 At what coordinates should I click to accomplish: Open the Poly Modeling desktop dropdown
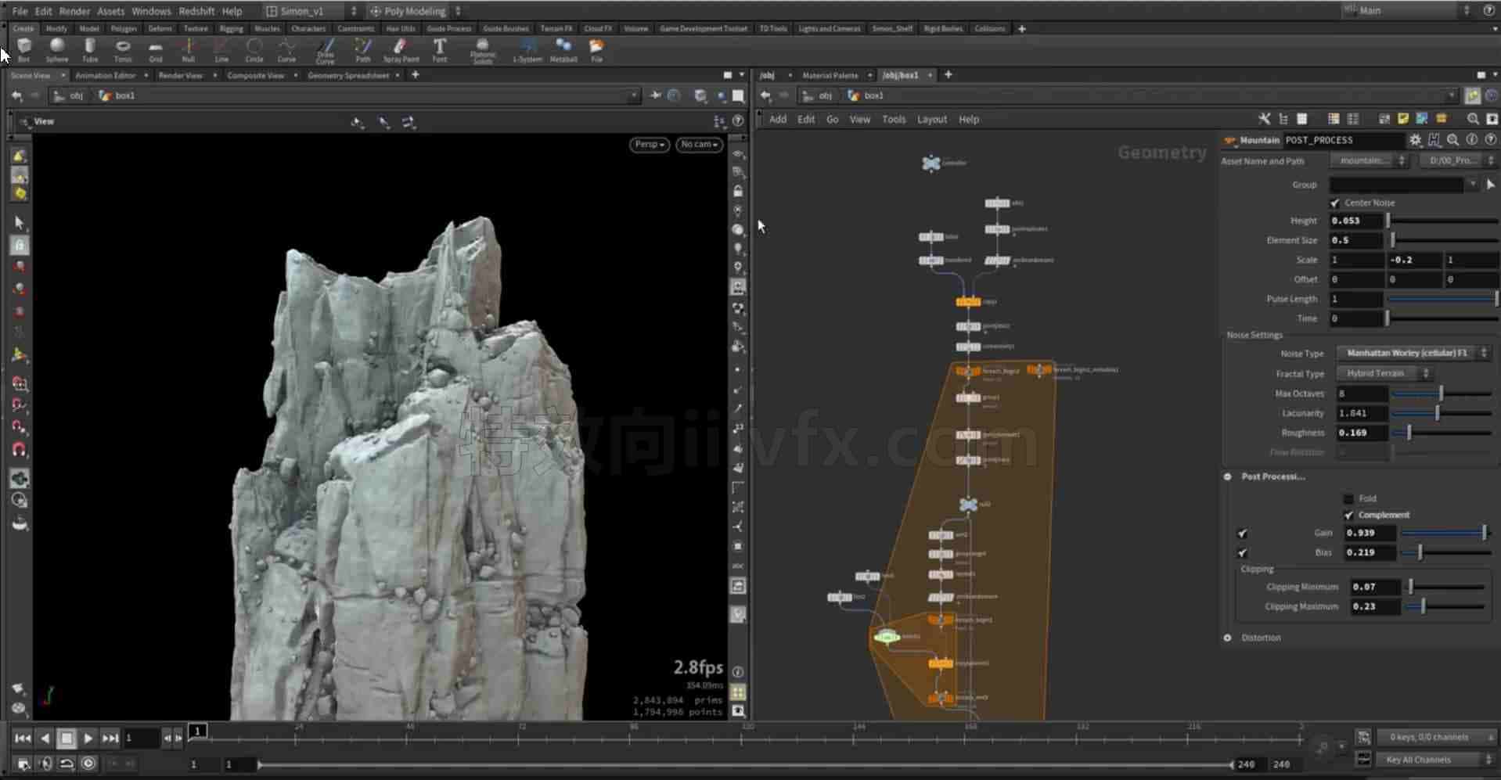pos(416,11)
